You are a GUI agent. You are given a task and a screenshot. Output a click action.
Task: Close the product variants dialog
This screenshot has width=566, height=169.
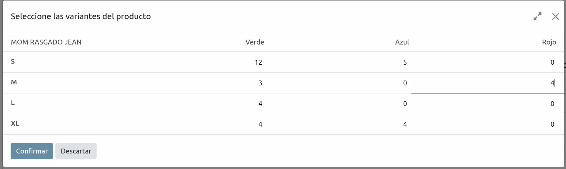[555, 16]
